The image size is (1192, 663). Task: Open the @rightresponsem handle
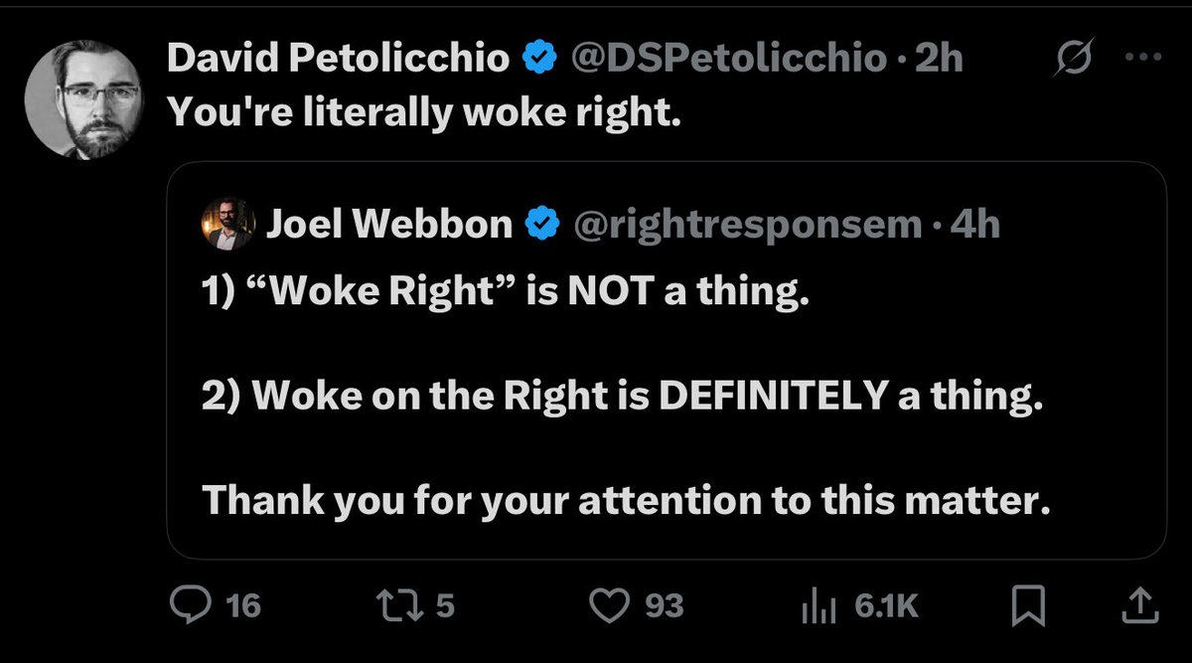(749, 226)
